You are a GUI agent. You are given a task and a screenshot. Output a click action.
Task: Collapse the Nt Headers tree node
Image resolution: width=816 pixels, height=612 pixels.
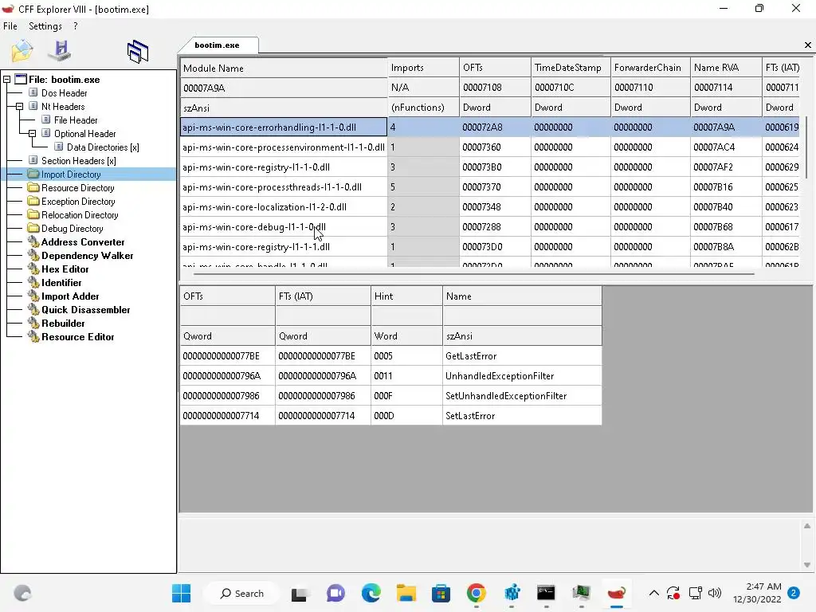pos(19,107)
